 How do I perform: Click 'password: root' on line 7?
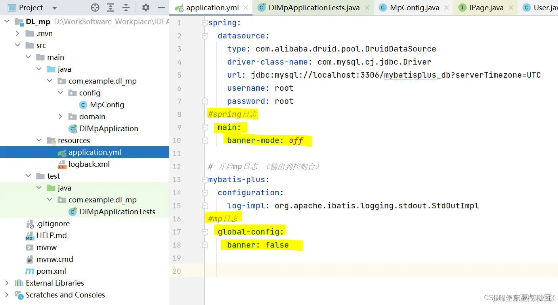[x=260, y=101]
